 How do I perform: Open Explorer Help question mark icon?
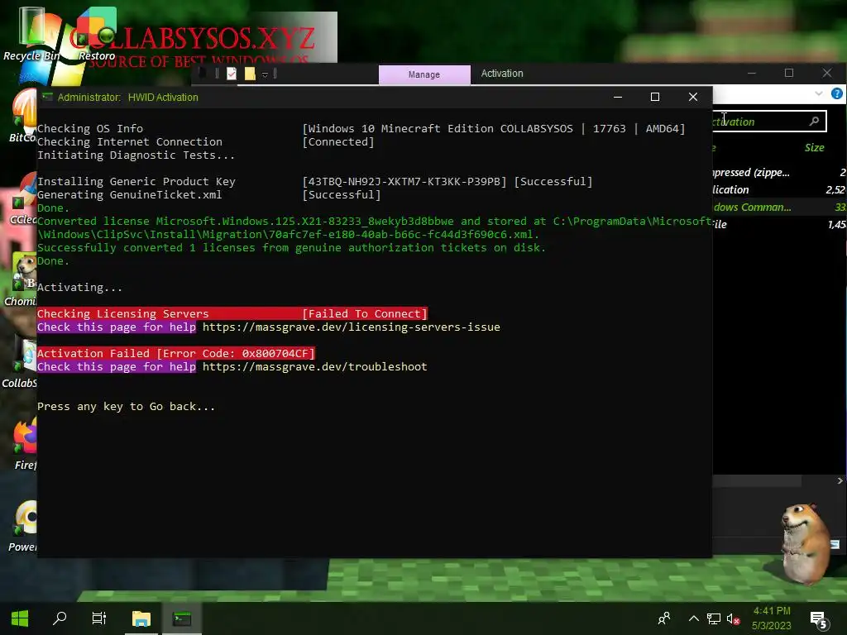pos(837,94)
